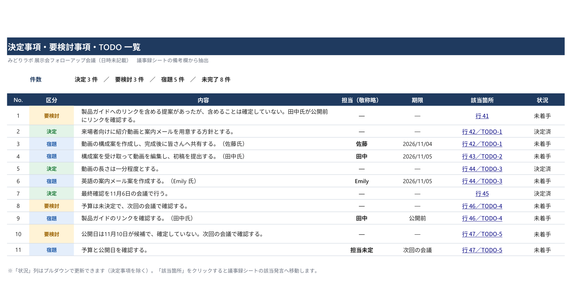Select the 要検討 3 件 count

[x=129, y=79]
